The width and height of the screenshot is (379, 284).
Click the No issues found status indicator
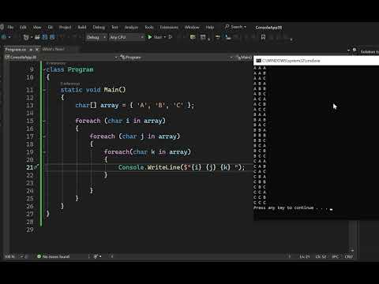pos(54,256)
